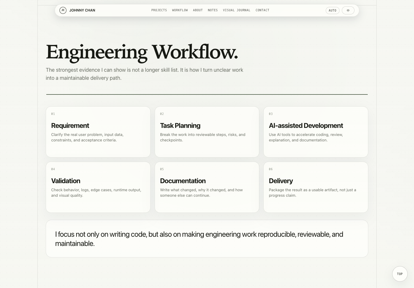Go to Projects in the navigation
This screenshot has width=414, height=288.
(159, 10)
